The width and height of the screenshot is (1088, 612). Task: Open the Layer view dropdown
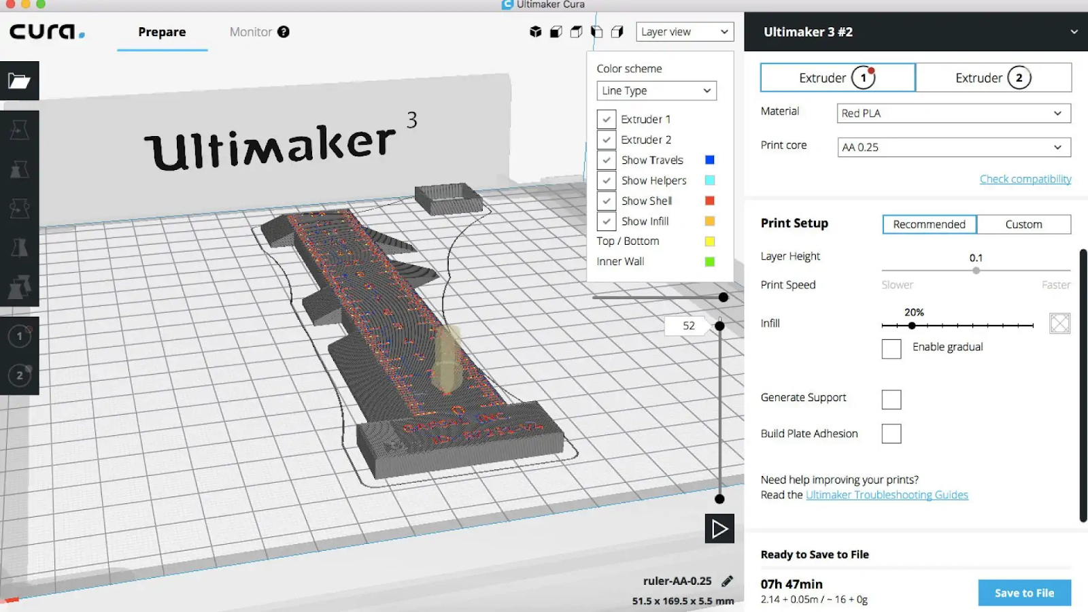tap(685, 32)
